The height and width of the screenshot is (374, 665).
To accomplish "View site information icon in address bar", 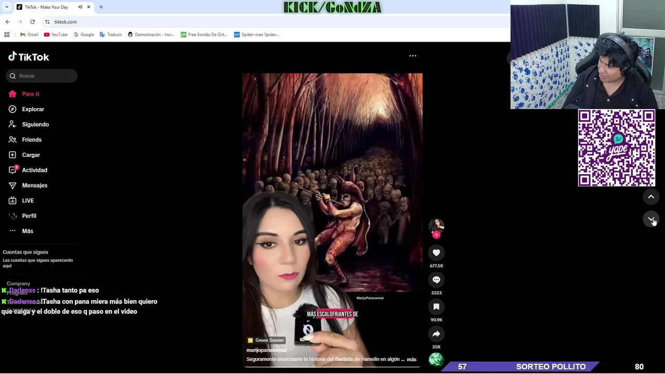I will pyautogui.click(x=47, y=22).
